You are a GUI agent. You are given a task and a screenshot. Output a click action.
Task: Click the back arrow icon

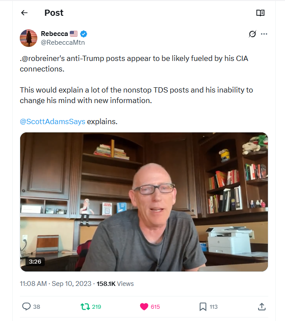click(x=24, y=13)
